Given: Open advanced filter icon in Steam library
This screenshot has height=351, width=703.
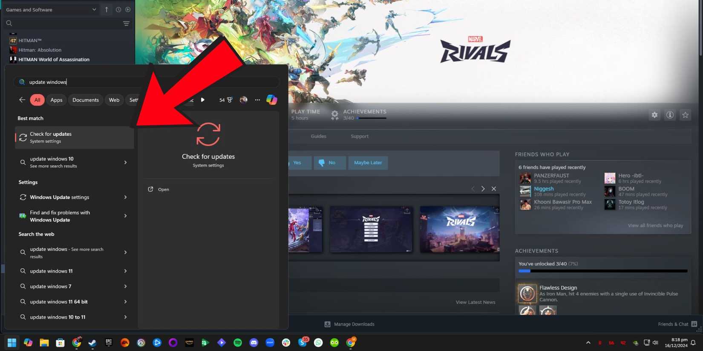Looking at the screenshot, I should tap(126, 23).
